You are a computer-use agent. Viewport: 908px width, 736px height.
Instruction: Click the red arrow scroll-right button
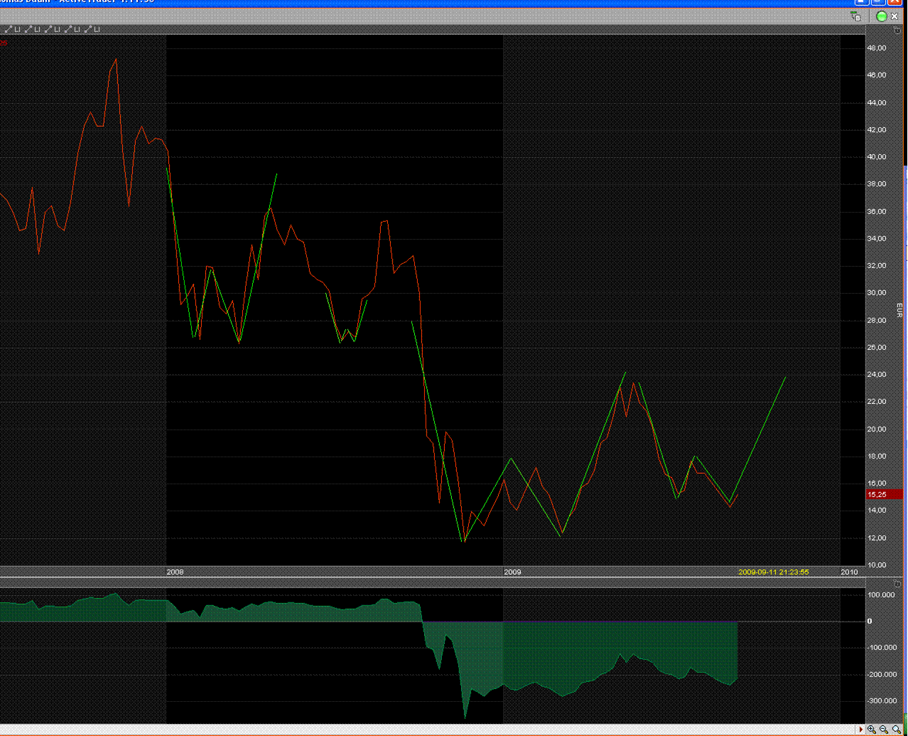pyautogui.click(x=861, y=730)
